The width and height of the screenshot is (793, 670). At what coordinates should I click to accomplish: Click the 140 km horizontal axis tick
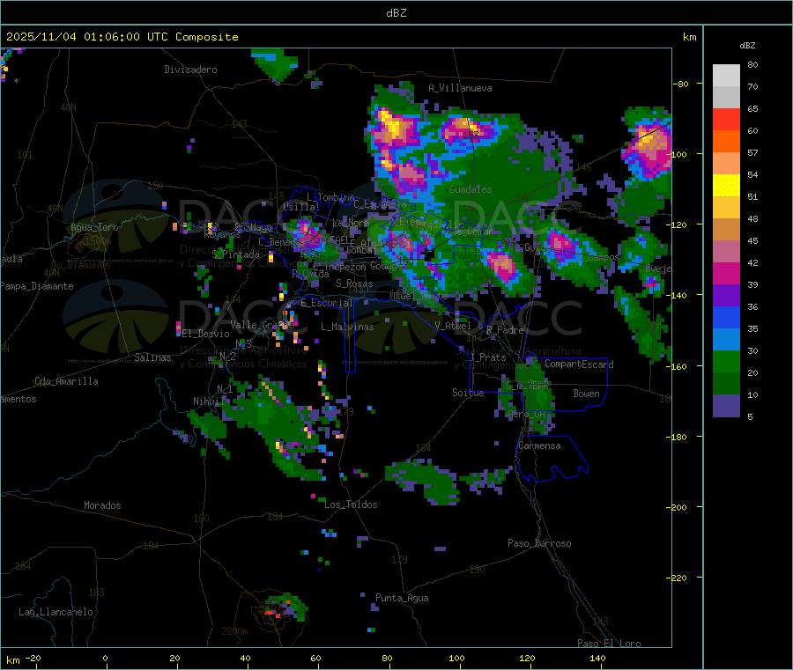(x=597, y=659)
